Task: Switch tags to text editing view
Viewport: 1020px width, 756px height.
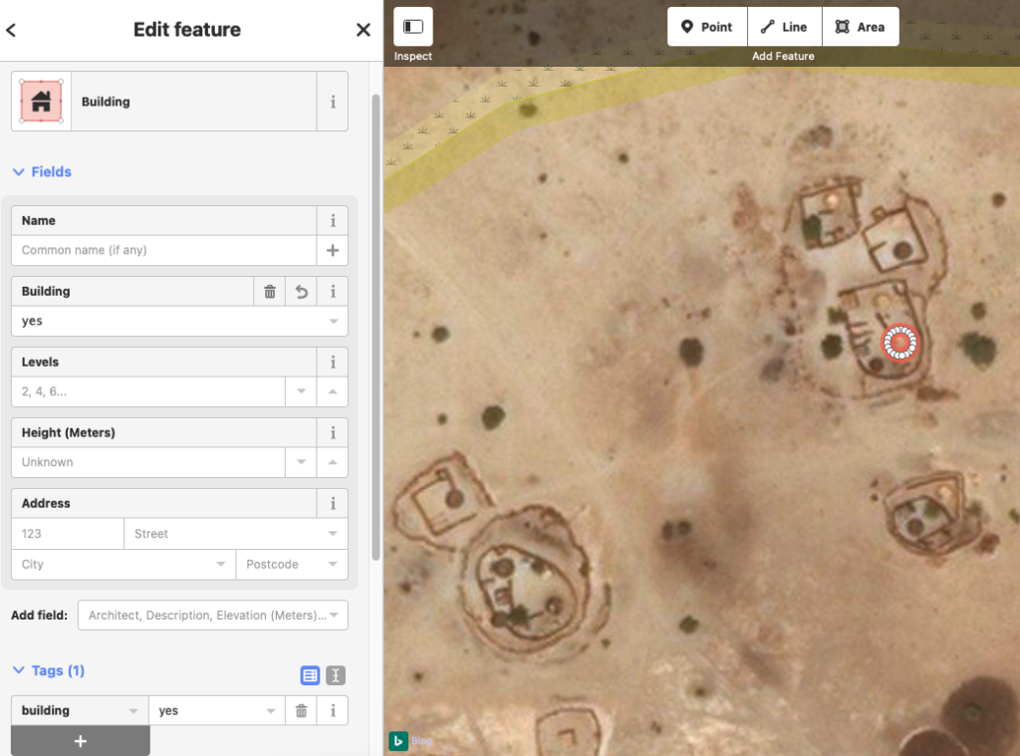Action: point(335,675)
